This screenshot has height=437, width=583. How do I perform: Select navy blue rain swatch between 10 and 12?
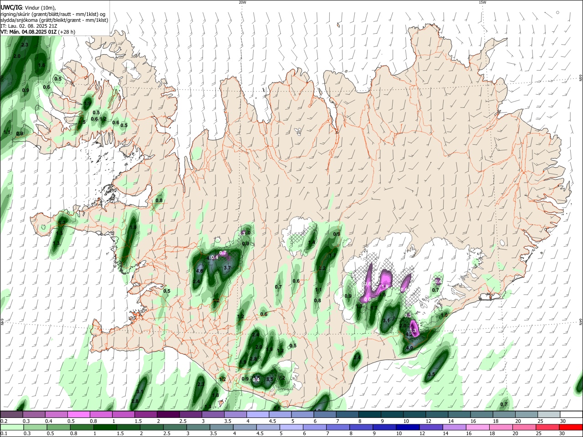pos(407,427)
